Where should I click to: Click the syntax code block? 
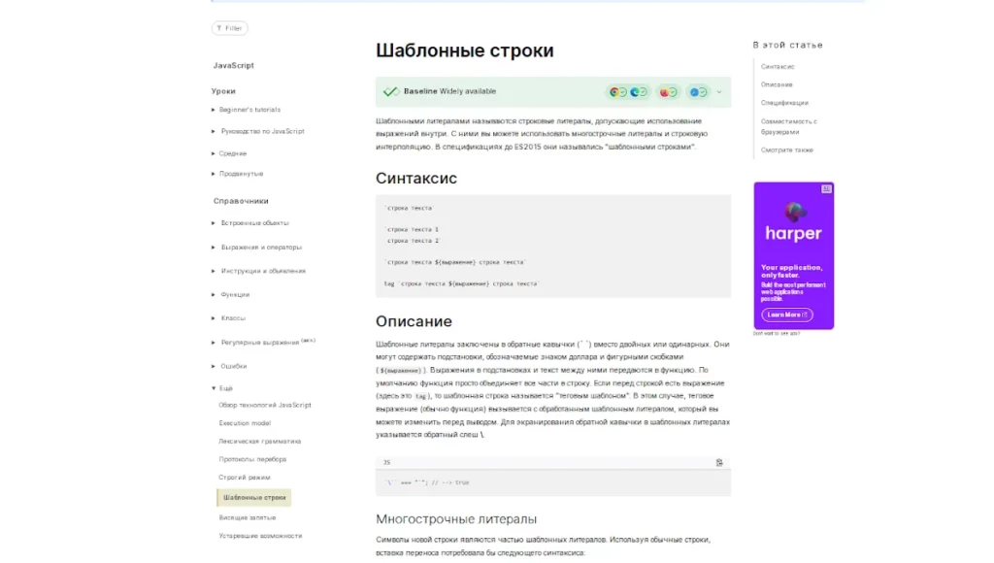coord(552,246)
